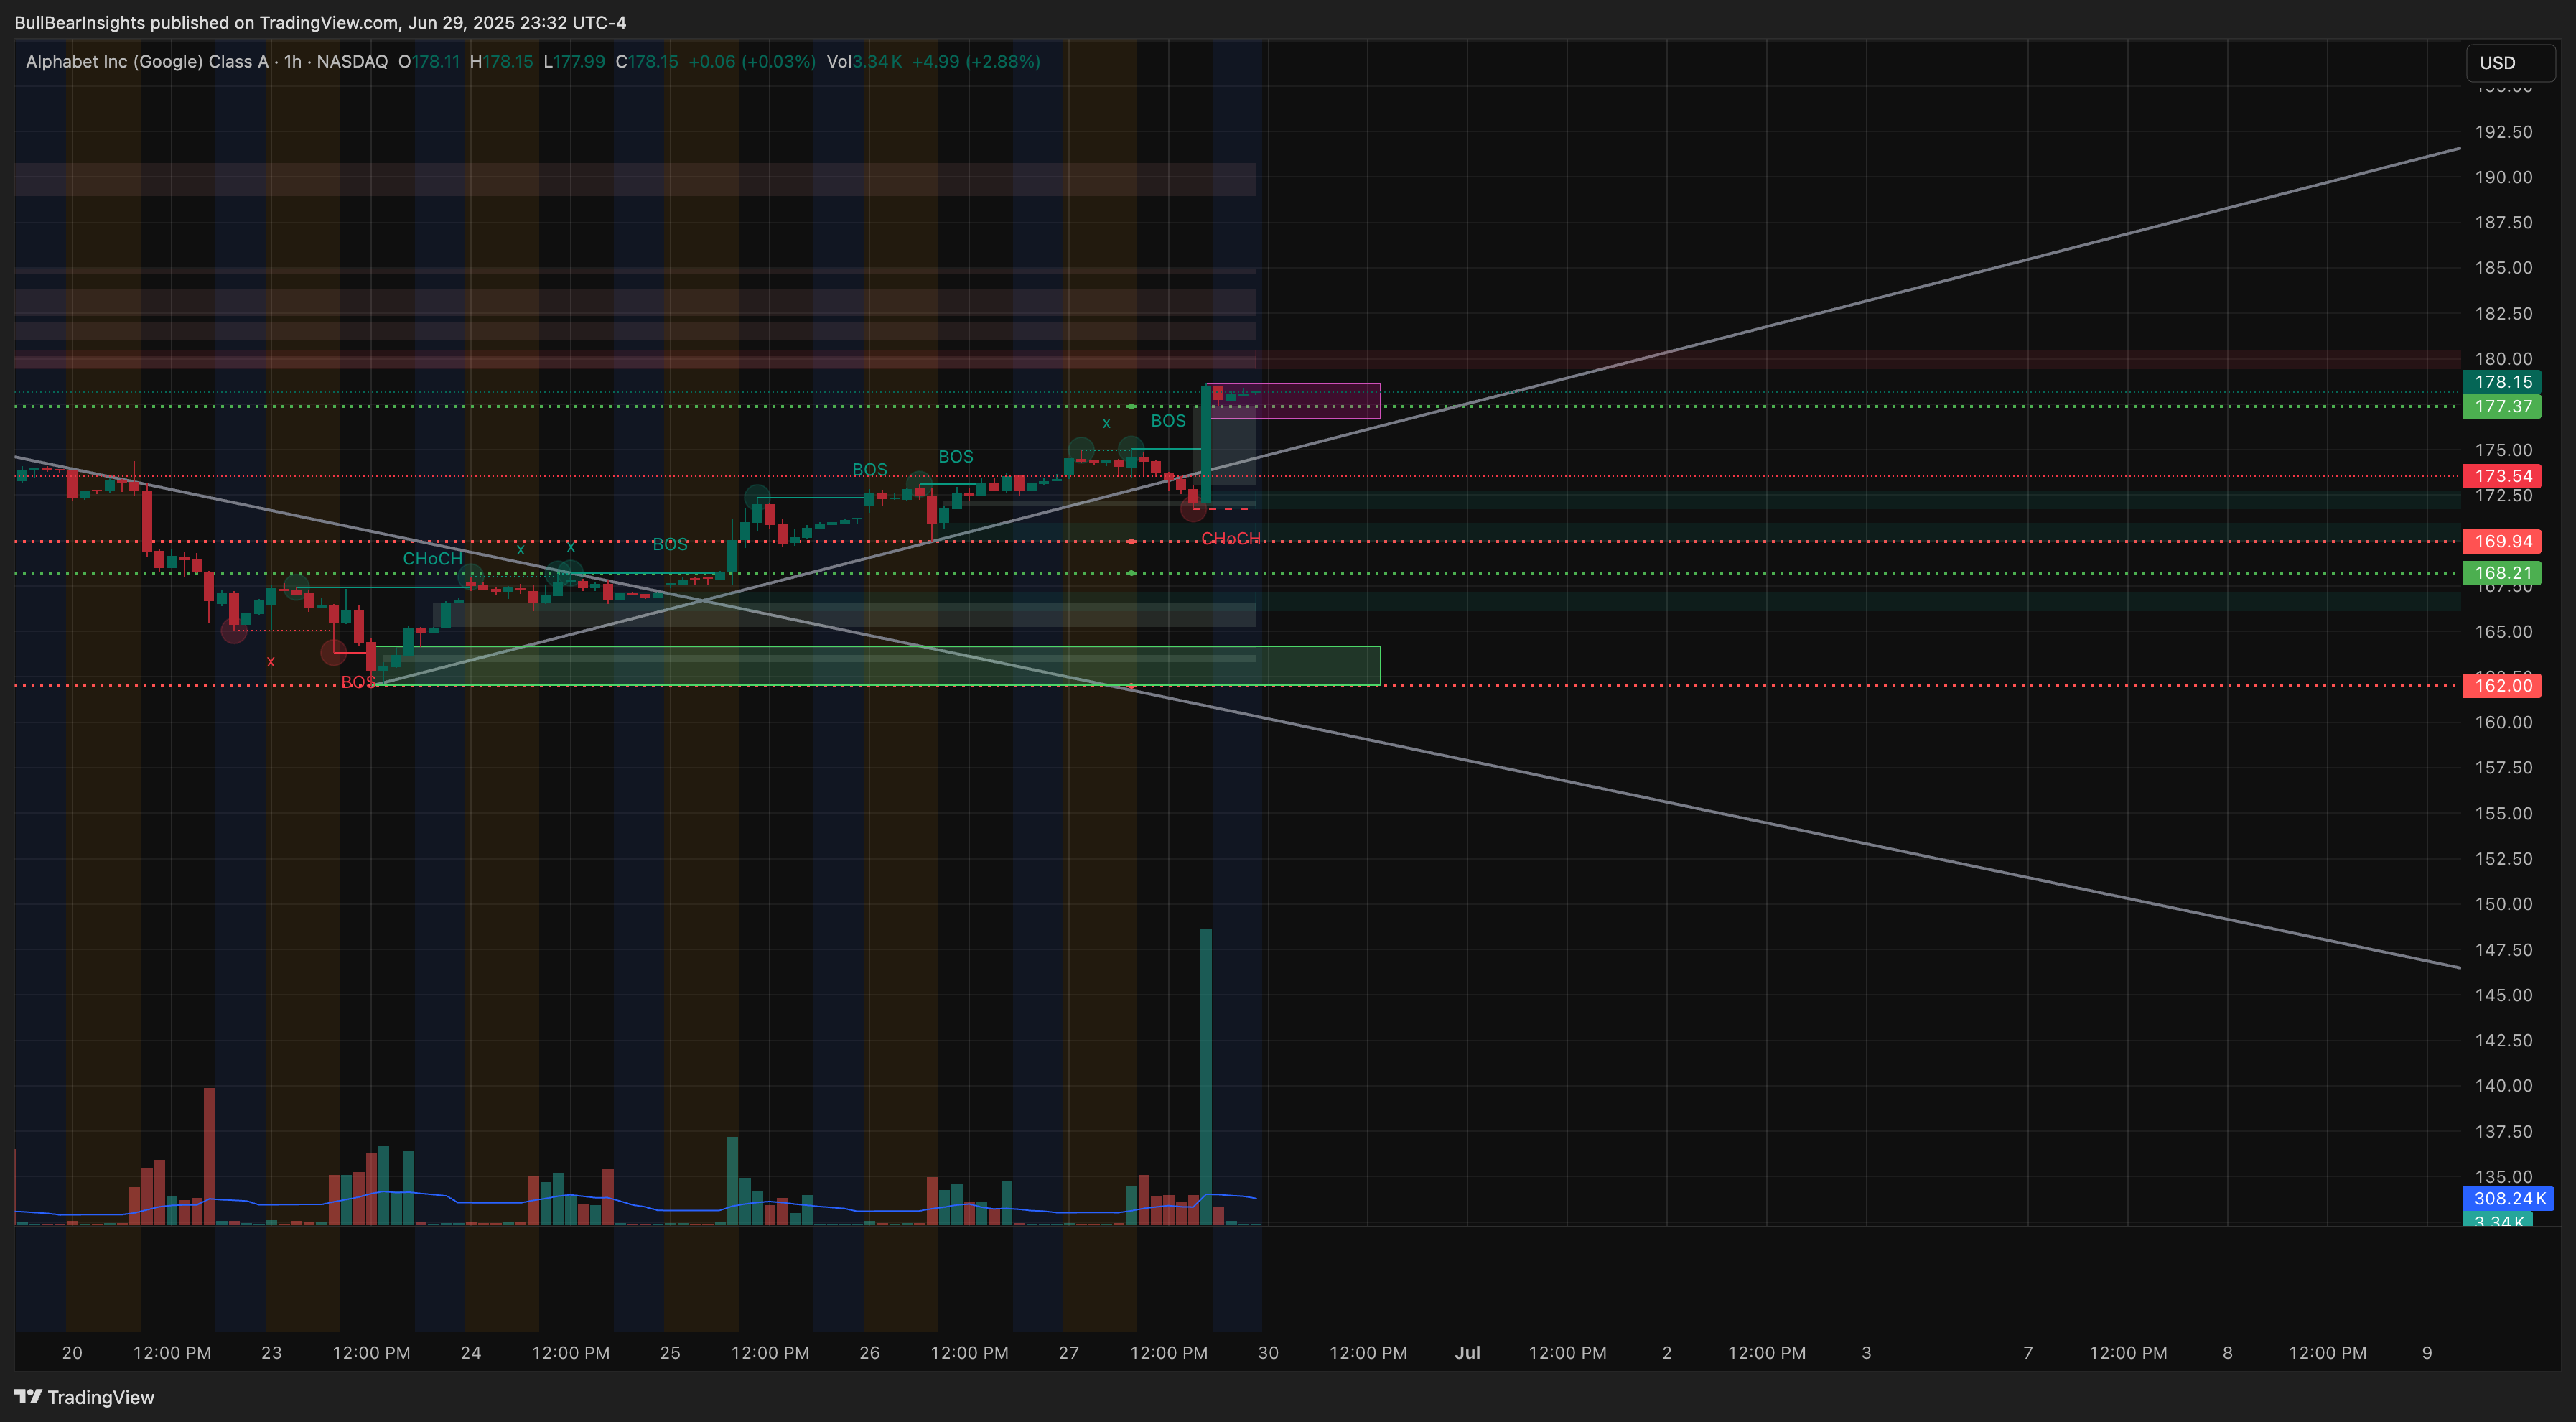Click the BullBearInsights published header text
Viewport: 2576px width, 1422px height.
coord(320,22)
